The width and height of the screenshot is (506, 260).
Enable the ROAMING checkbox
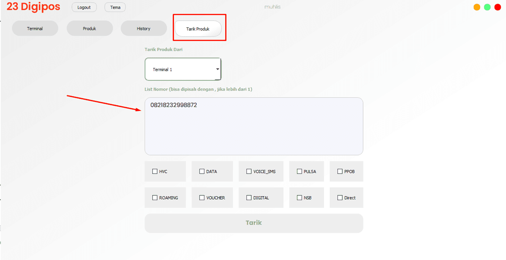pyautogui.click(x=155, y=198)
